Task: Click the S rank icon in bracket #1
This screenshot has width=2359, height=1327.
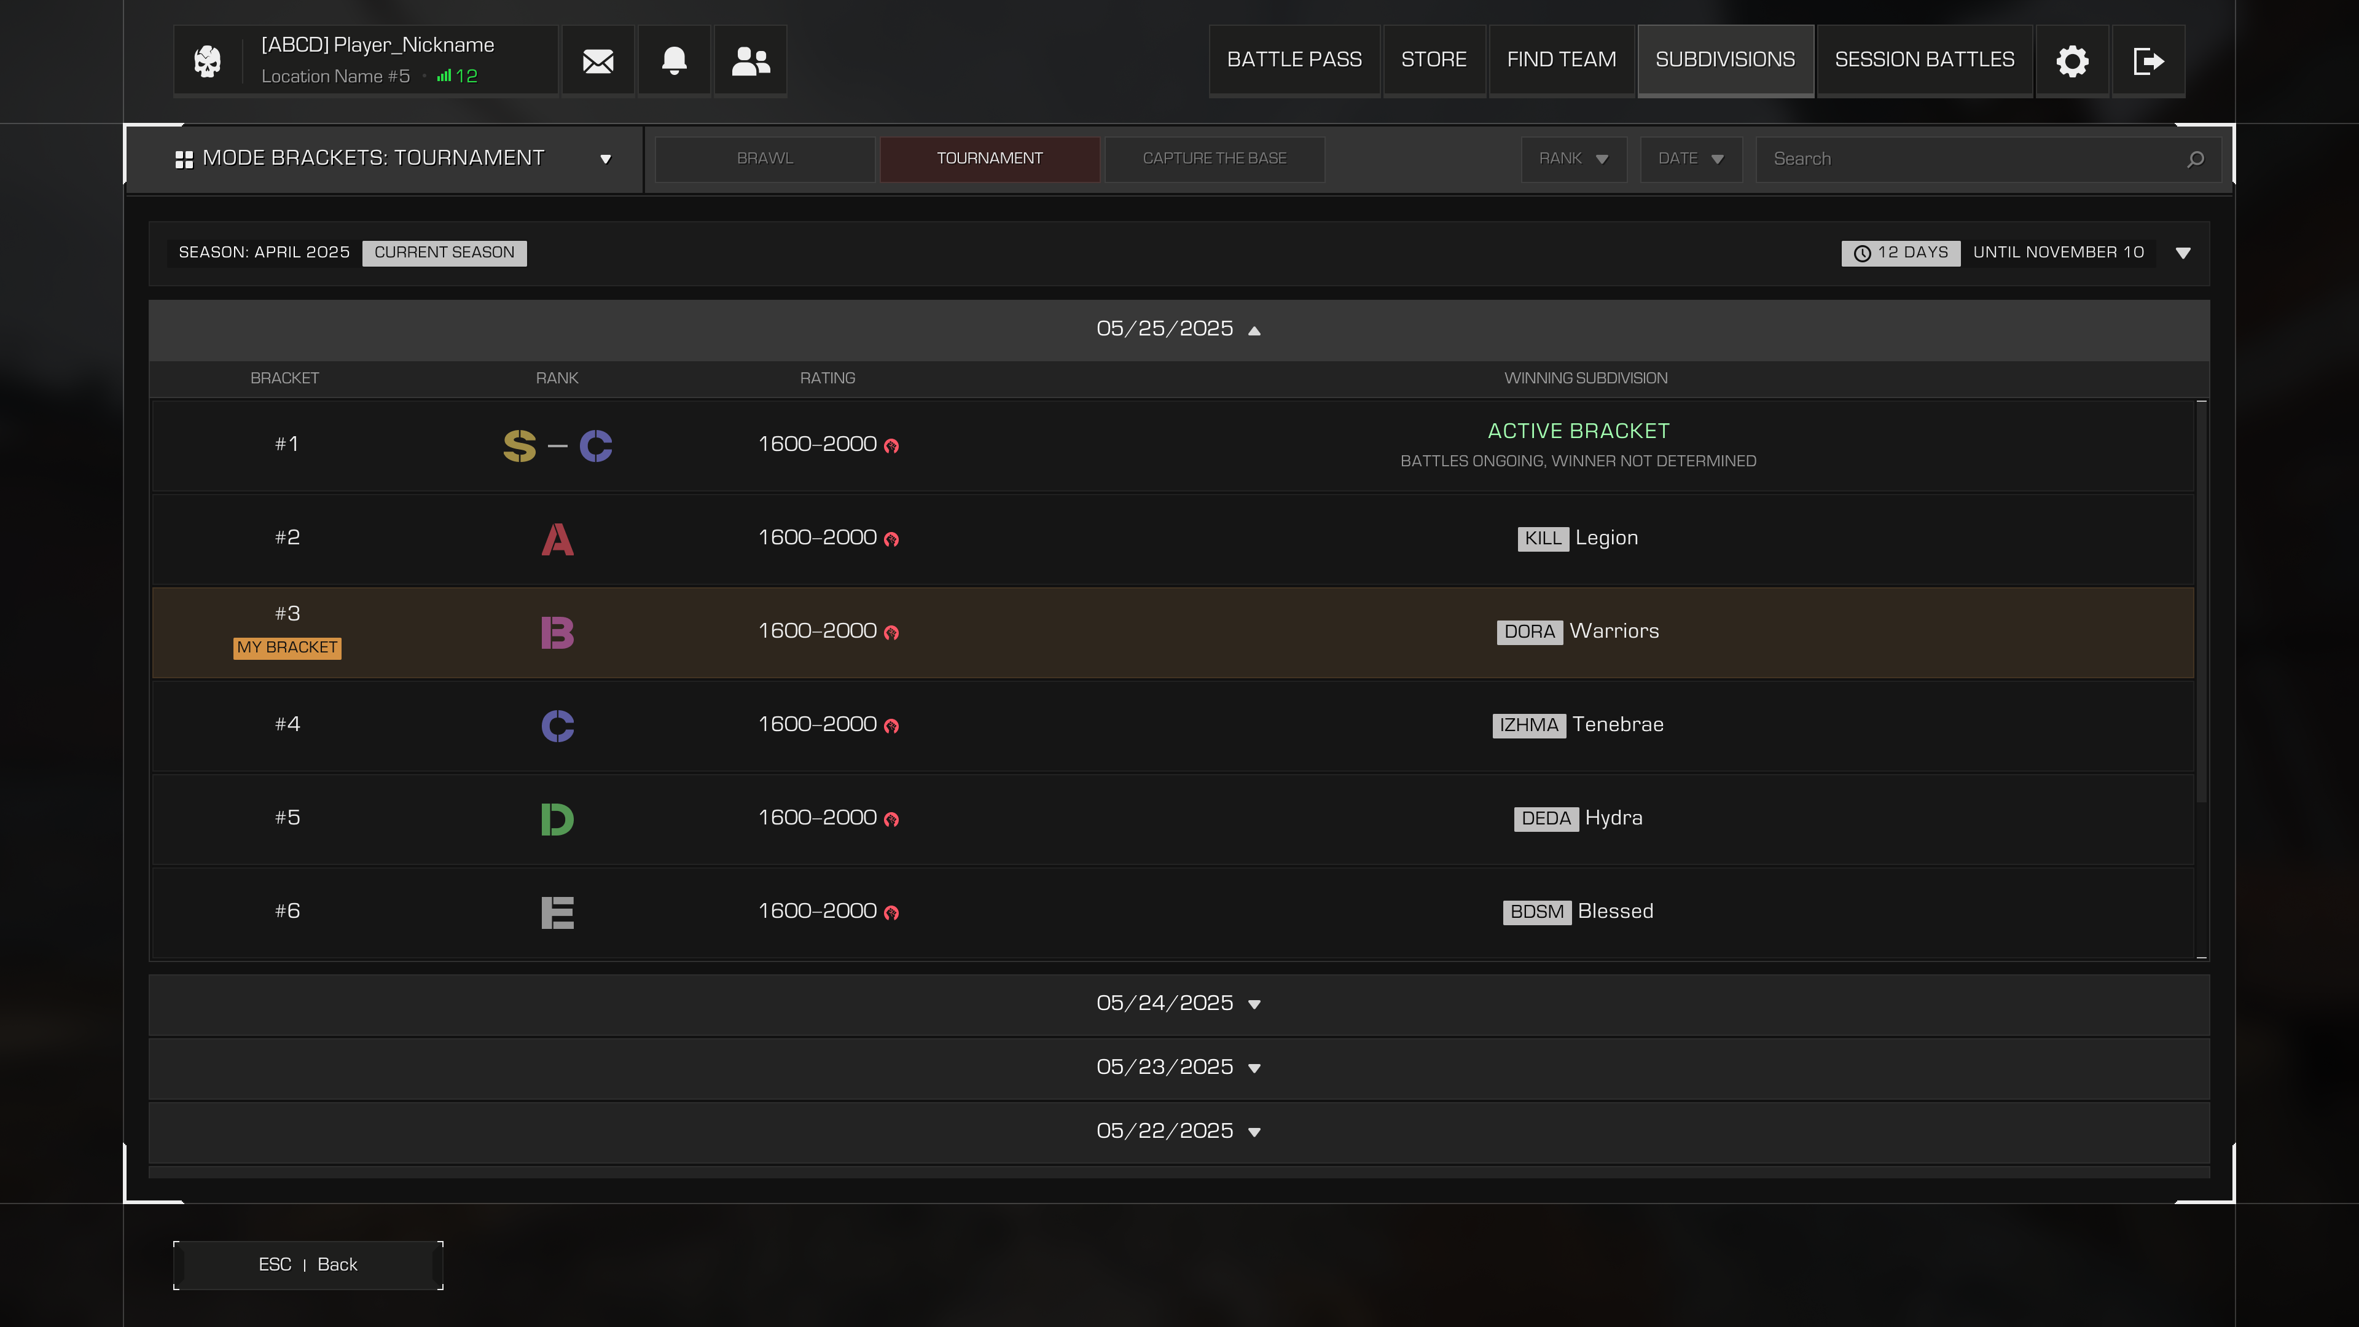Action: pos(519,446)
